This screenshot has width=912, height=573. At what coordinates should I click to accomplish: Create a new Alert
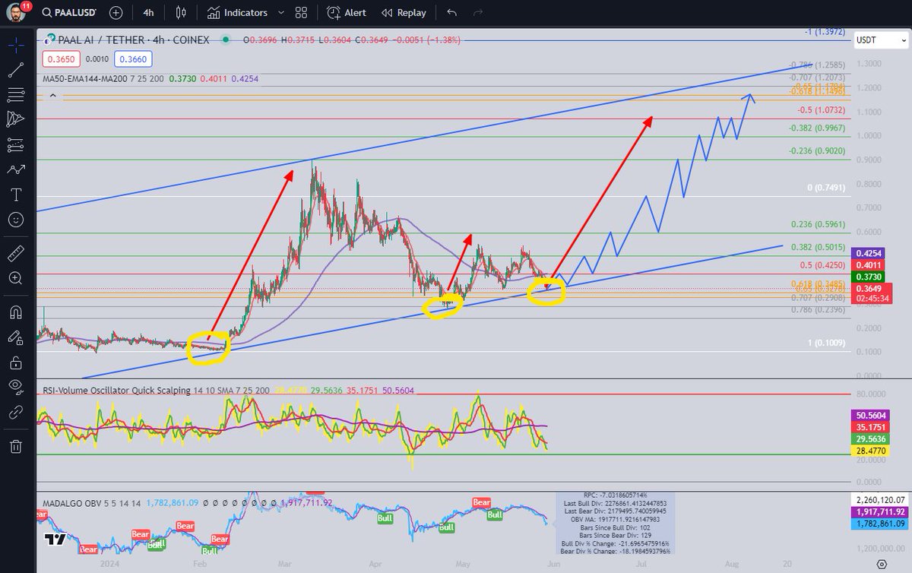[x=347, y=13]
